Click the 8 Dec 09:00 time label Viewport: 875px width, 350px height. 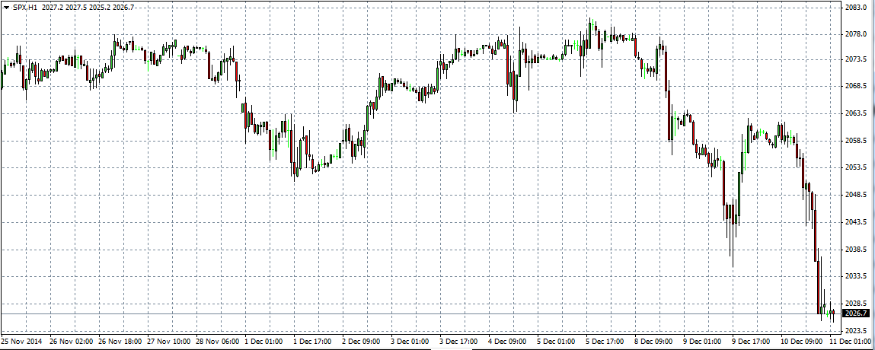click(654, 342)
